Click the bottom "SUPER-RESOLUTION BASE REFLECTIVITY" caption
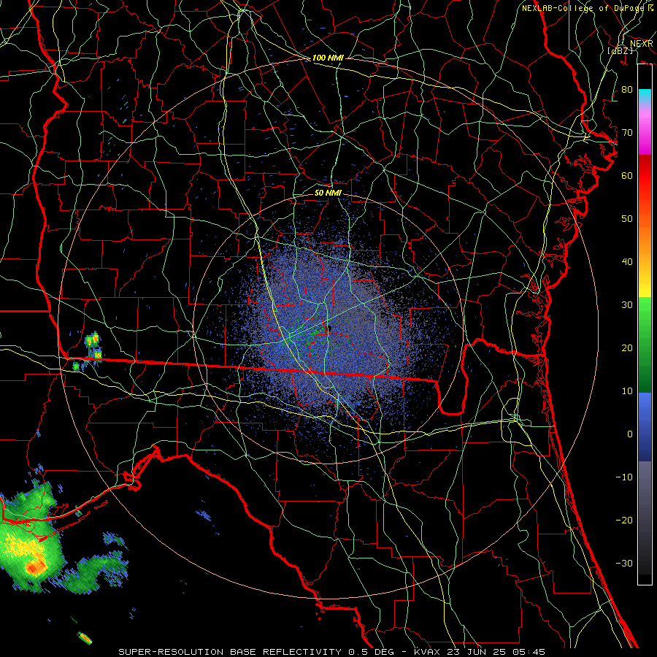This screenshot has height=657, width=657. pos(230,652)
